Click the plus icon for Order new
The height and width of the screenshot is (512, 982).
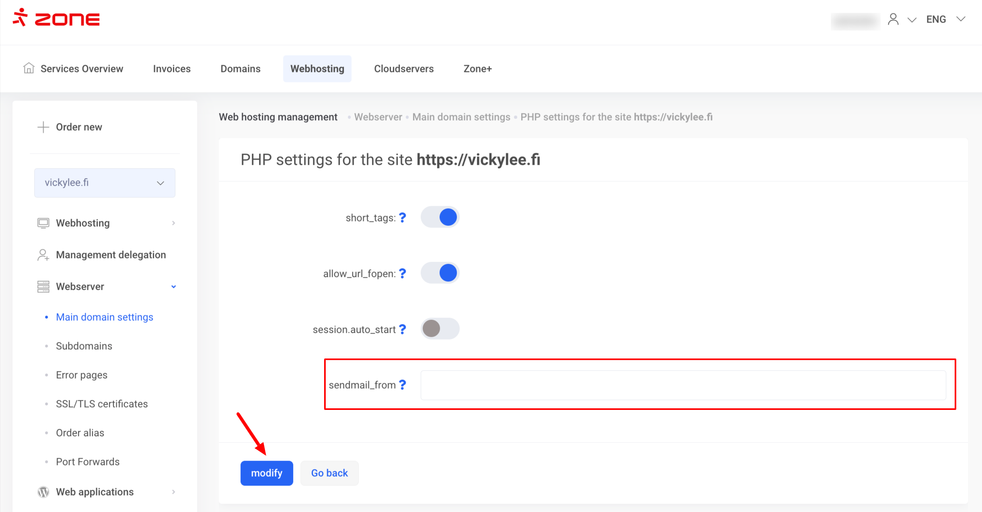[x=43, y=127]
